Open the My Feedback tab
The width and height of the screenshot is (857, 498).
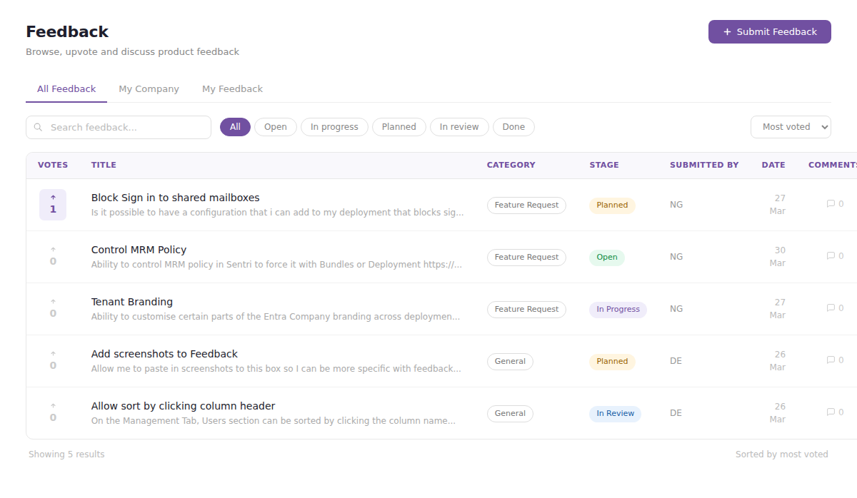click(x=232, y=89)
